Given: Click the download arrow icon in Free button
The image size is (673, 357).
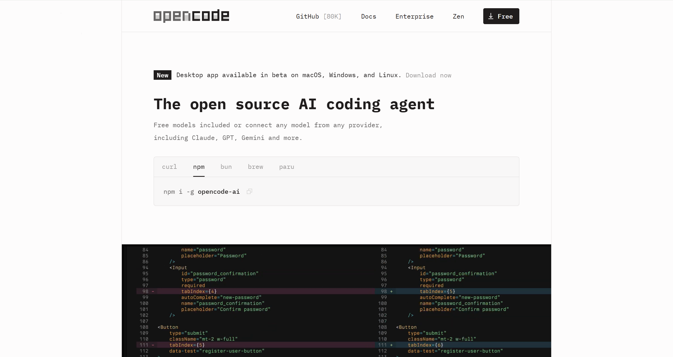Looking at the screenshot, I should pyautogui.click(x=491, y=16).
